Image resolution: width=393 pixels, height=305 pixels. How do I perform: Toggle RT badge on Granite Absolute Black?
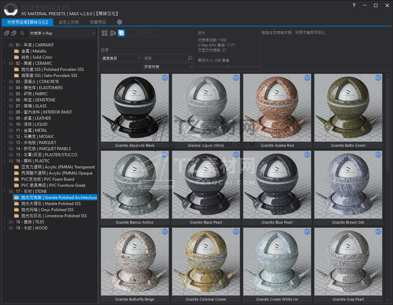(x=165, y=78)
